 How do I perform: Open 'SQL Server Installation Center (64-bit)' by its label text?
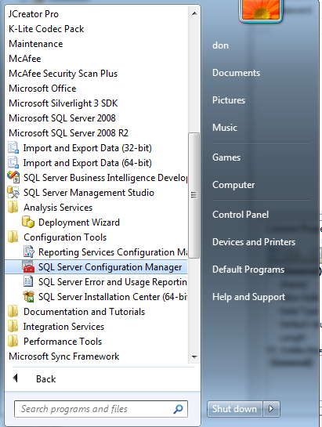tap(113, 297)
